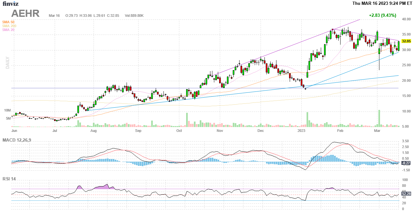Click the finviz logo
415x214 pixels.
click(x=10, y=4)
